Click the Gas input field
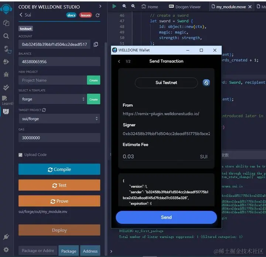The image size is (266, 257). [x=59, y=138]
